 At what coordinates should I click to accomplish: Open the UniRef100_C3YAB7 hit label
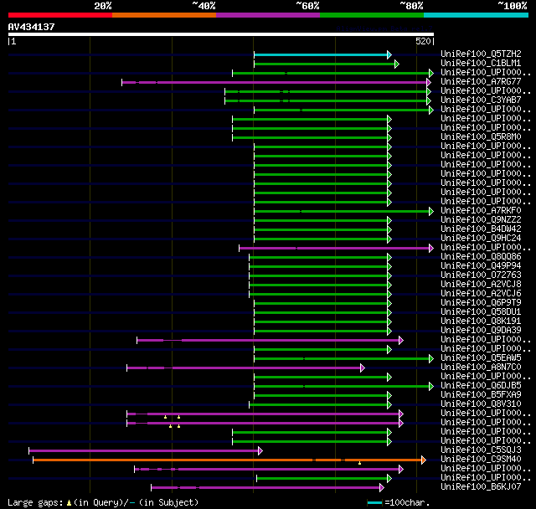click(481, 100)
